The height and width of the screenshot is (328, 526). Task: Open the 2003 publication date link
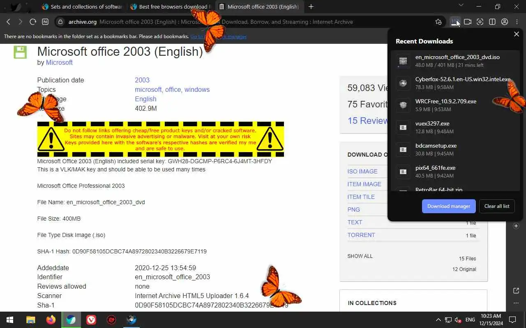pyautogui.click(x=142, y=80)
